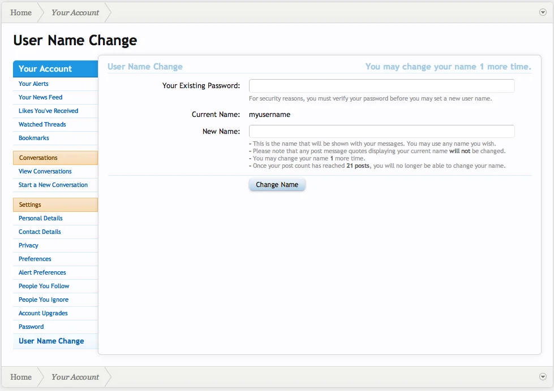Open Password settings
The image size is (554, 391).
click(x=31, y=327)
